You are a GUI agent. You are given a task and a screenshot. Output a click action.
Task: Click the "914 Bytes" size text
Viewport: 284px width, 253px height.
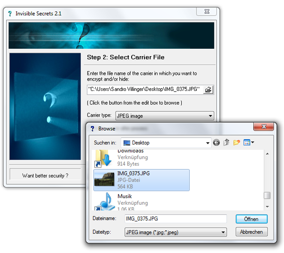pyautogui.click(x=128, y=164)
